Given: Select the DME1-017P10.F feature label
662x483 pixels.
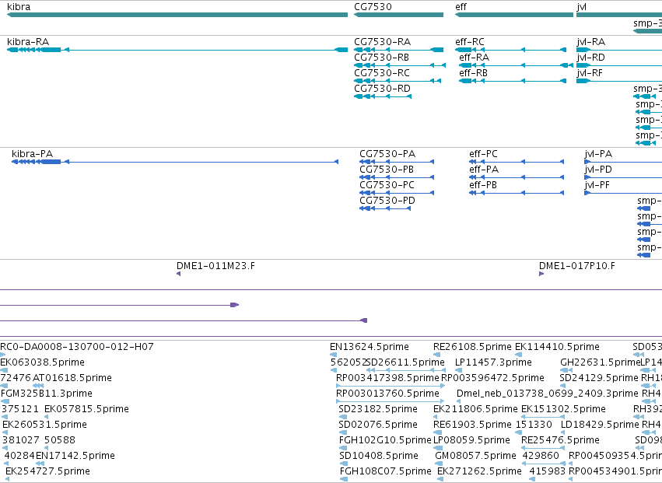Looking at the screenshot, I should pos(576,266).
